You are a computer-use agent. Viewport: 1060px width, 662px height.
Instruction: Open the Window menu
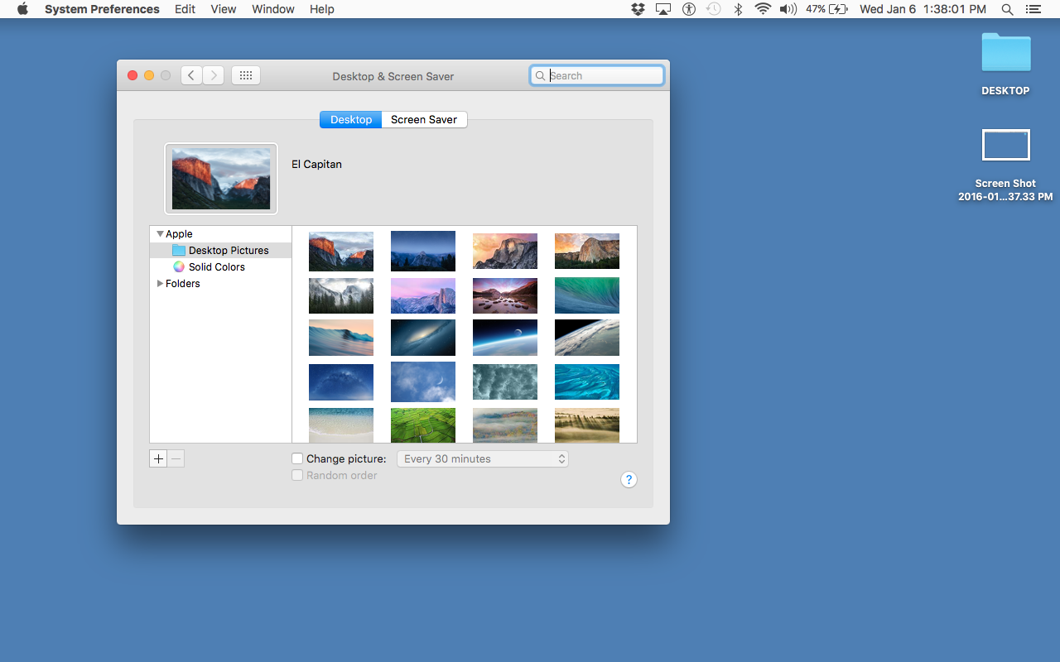point(272,9)
